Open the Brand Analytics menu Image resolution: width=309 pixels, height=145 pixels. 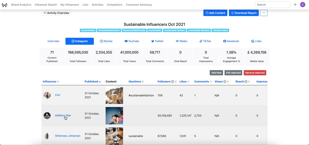coord(21,5)
